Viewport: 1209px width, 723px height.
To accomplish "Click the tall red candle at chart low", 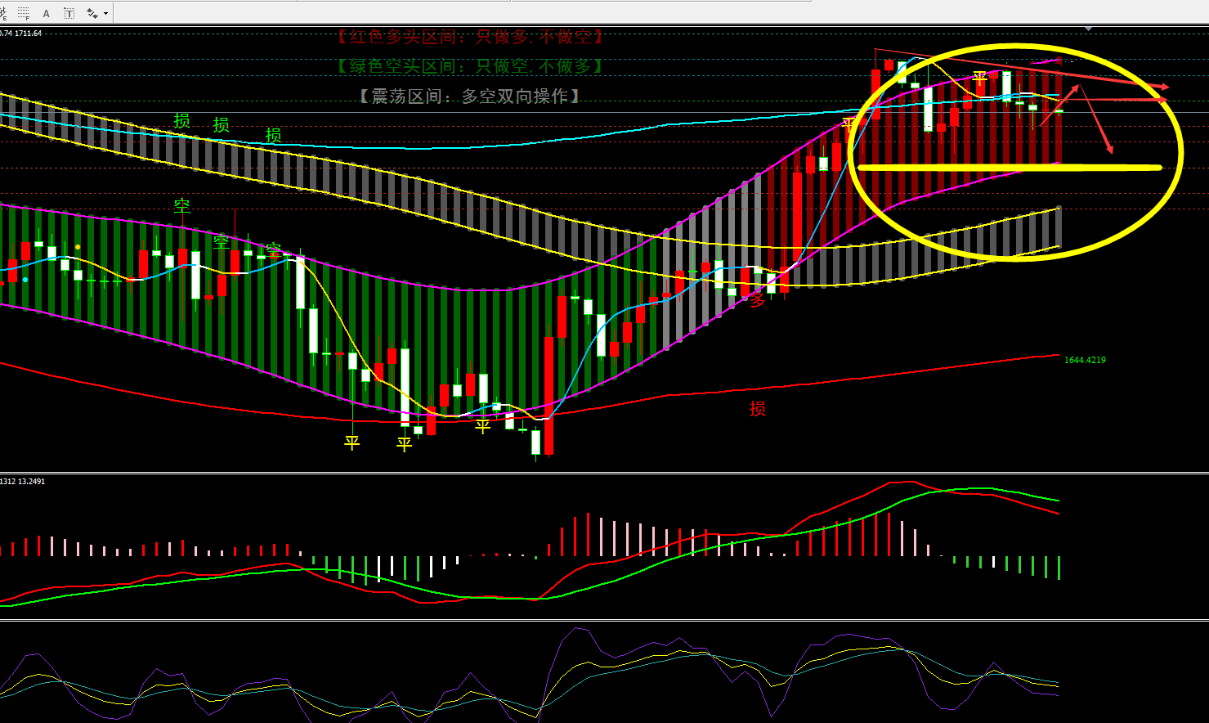I will click(549, 394).
